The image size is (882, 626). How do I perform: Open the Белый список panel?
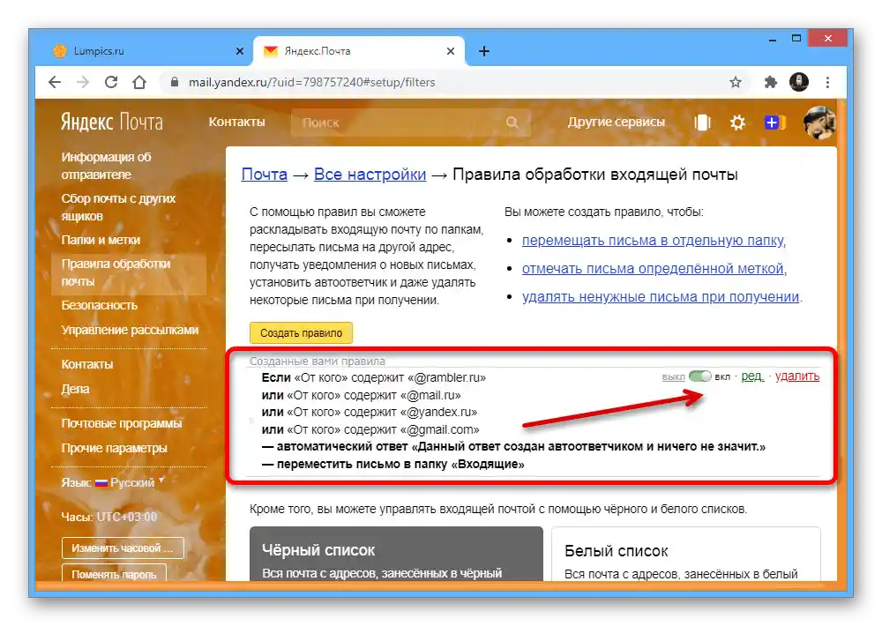click(685, 554)
